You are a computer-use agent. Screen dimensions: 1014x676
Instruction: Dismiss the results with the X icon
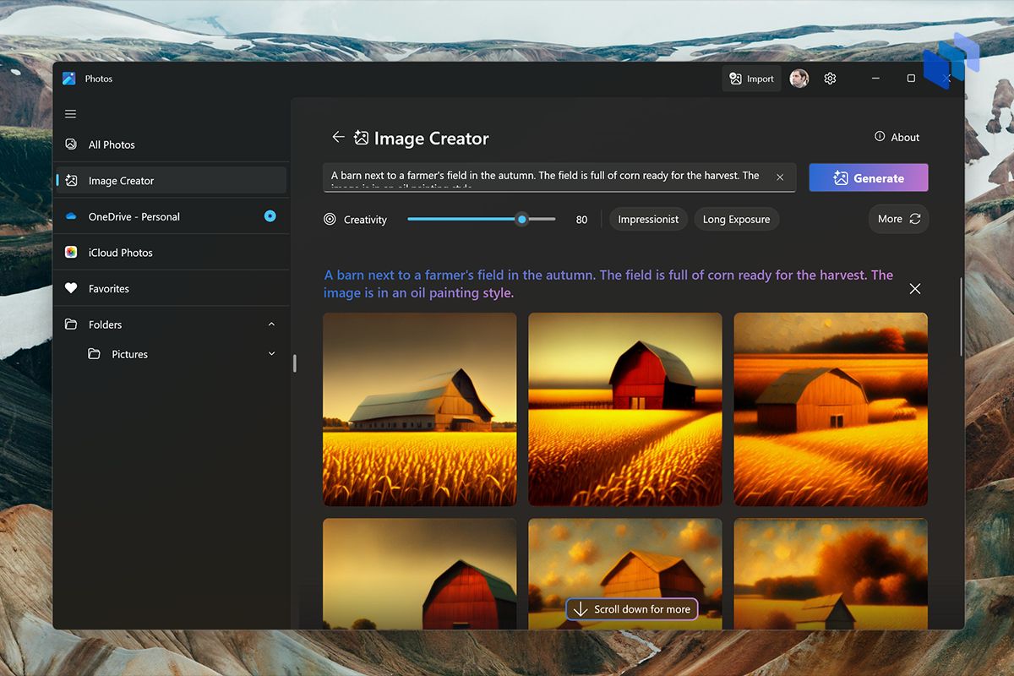pos(915,289)
